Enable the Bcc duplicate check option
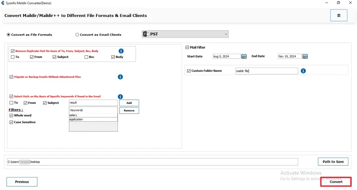This screenshot has height=190, width=357. pos(86,57)
